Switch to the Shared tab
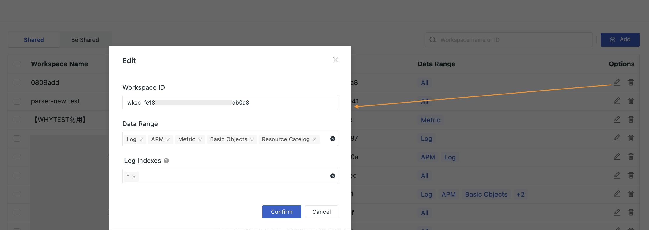Viewport: 649px width, 230px height. click(34, 40)
